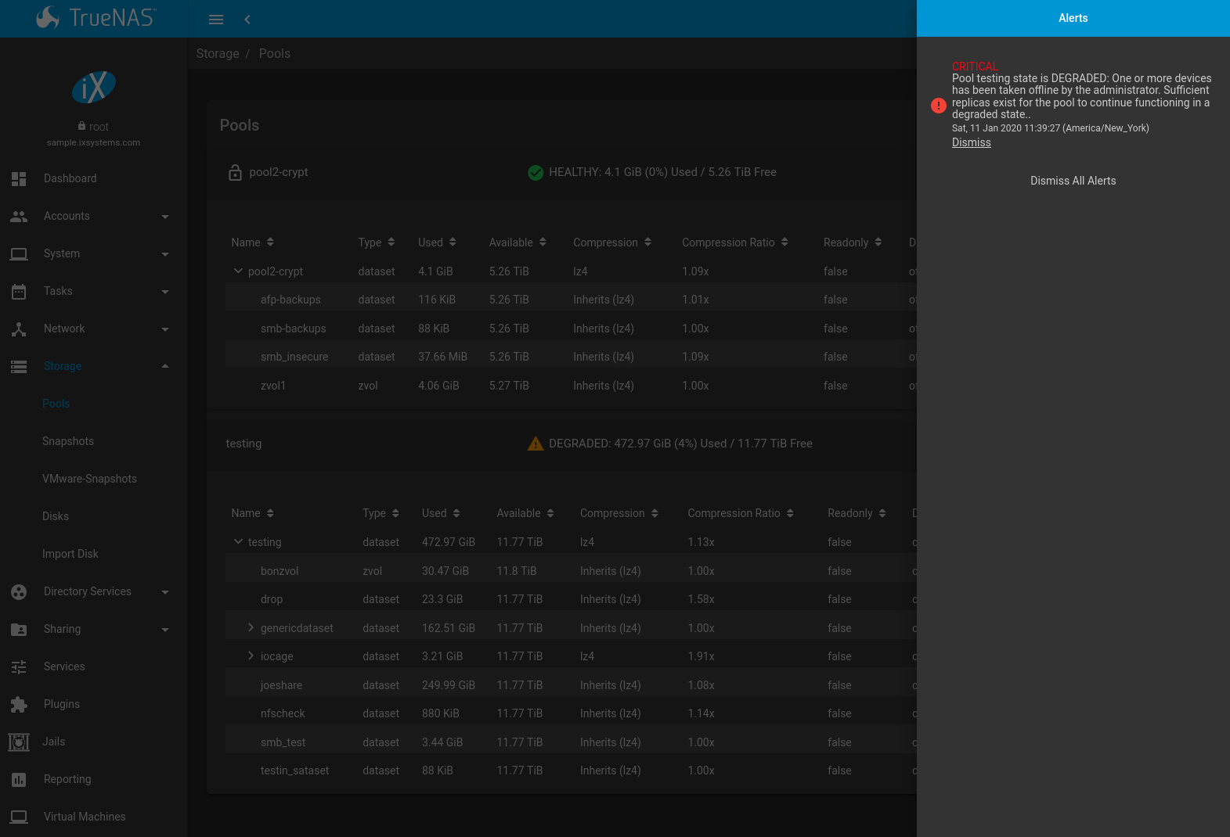Expand the Tasks menu arrow
This screenshot has width=1230, height=837.
(x=165, y=292)
